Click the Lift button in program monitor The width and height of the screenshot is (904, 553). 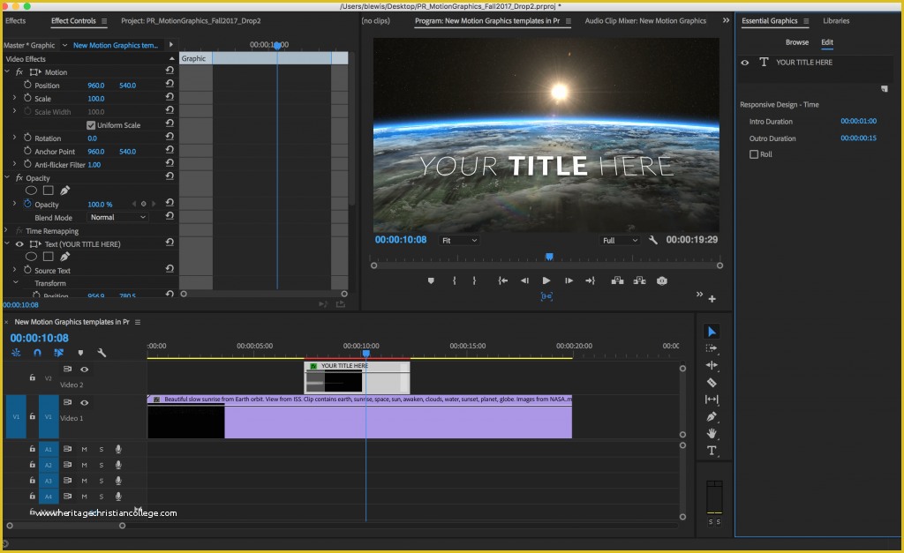pyautogui.click(x=617, y=280)
